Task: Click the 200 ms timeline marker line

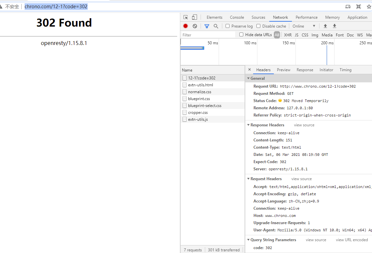Action: tap(327, 54)
